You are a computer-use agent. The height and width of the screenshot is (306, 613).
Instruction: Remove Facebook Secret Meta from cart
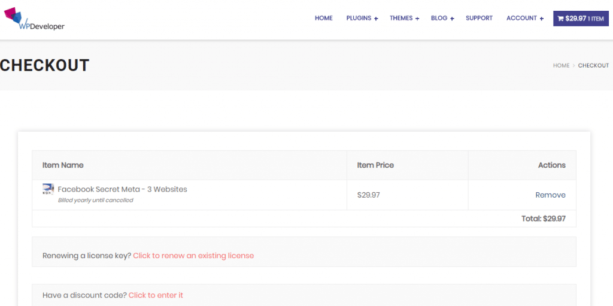pos(550,195)
